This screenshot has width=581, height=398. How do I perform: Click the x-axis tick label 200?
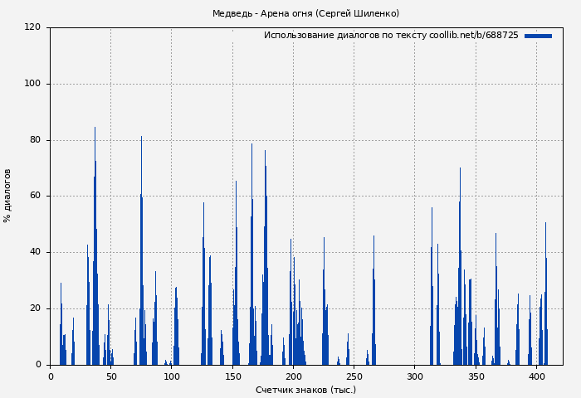pyautogui.click(x=293, y=376)
